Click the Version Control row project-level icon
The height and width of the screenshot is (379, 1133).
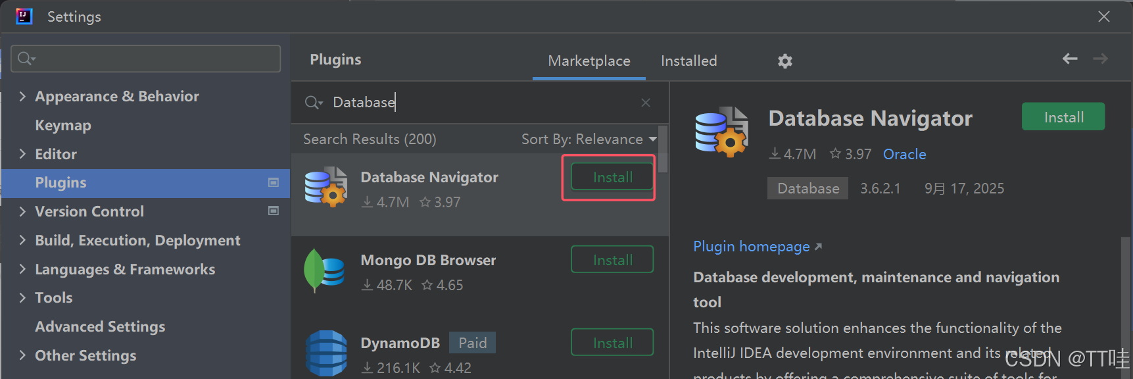click(274, 211)
